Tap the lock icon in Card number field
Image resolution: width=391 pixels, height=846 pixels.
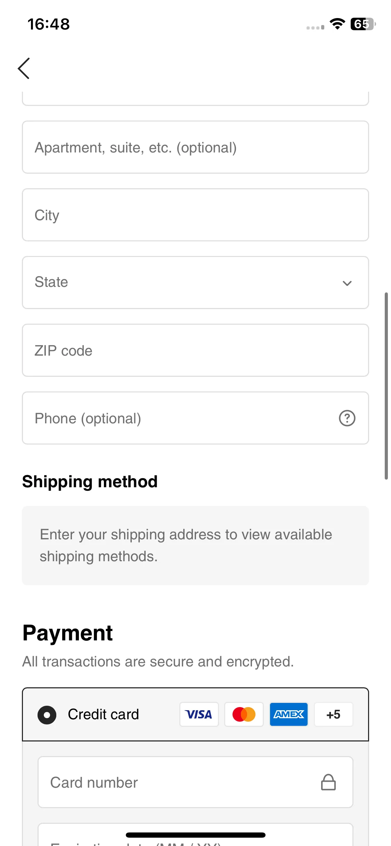tap(328, 782)
